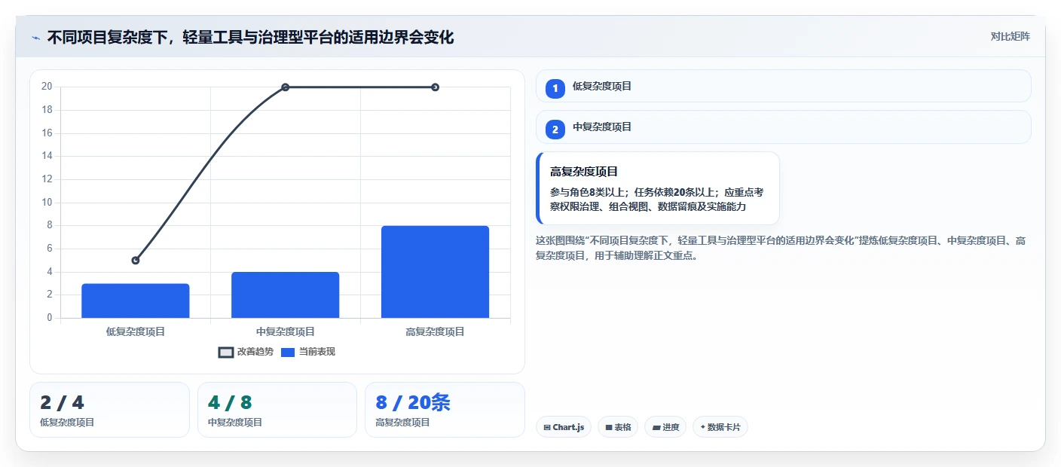Click the y-axis value 20

47,87
